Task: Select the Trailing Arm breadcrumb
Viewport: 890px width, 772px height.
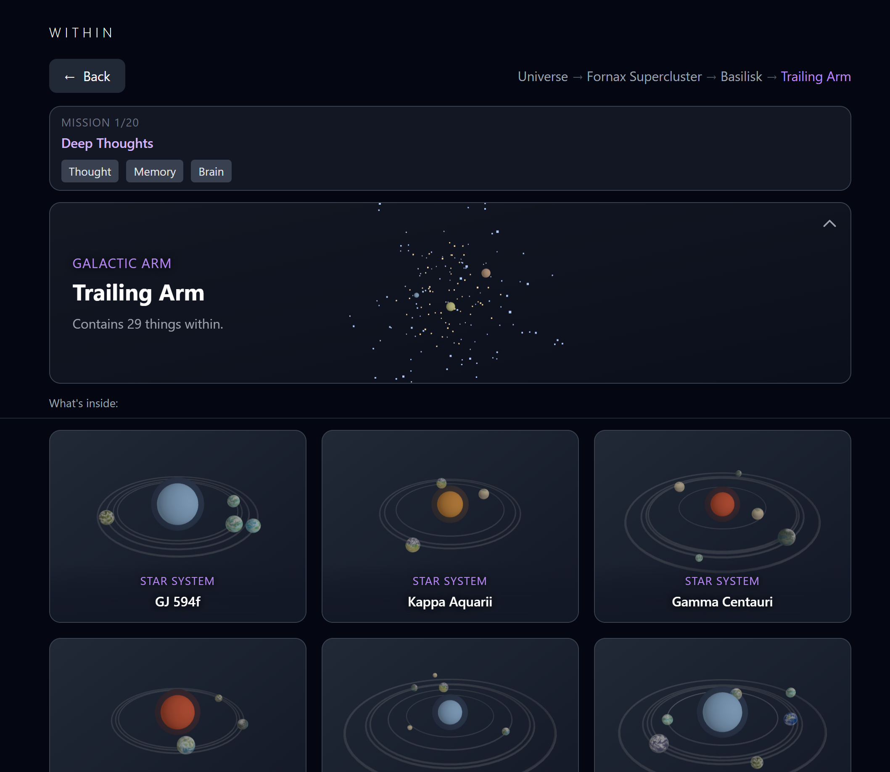Action: pyautogui.click(x=816, y=76)
